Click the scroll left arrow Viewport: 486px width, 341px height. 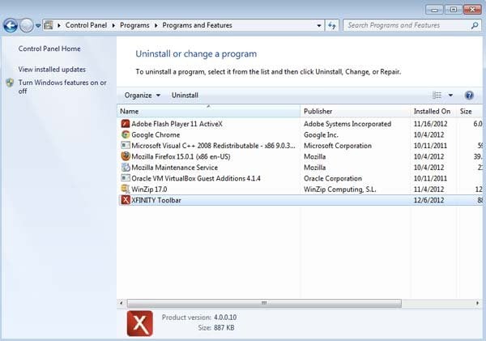pyautogui.click(x=122, y=303)
